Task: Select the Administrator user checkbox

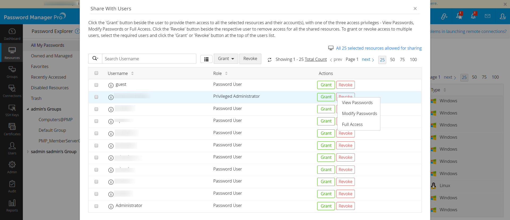Action: click(96, 206)
